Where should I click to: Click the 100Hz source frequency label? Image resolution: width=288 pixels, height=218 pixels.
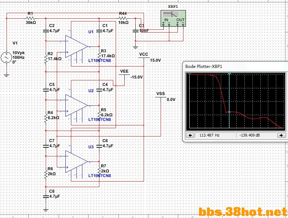19,58
